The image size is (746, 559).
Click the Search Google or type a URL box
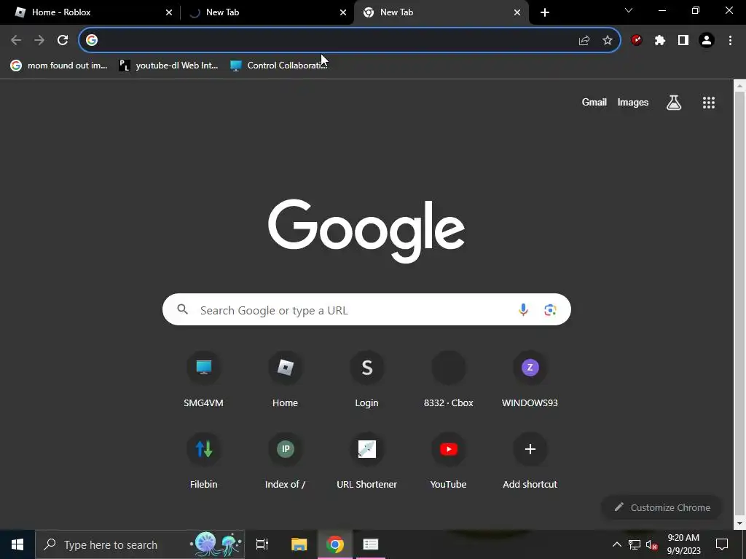(x=366, y=309)
